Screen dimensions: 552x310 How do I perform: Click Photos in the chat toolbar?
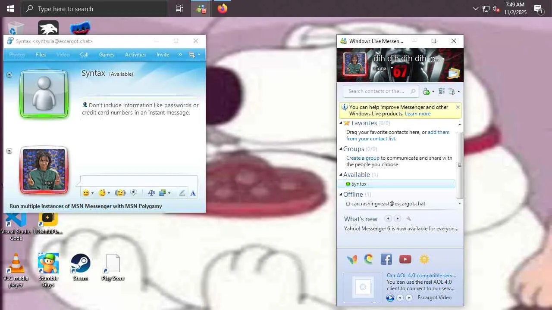[17, 55]
